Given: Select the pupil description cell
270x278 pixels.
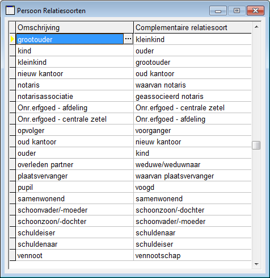Looking at the screenshot, I should pyautogui.click(x=75, y=187).
